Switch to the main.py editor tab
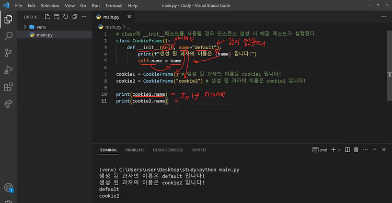392x203 pixels. pos(111,17)
